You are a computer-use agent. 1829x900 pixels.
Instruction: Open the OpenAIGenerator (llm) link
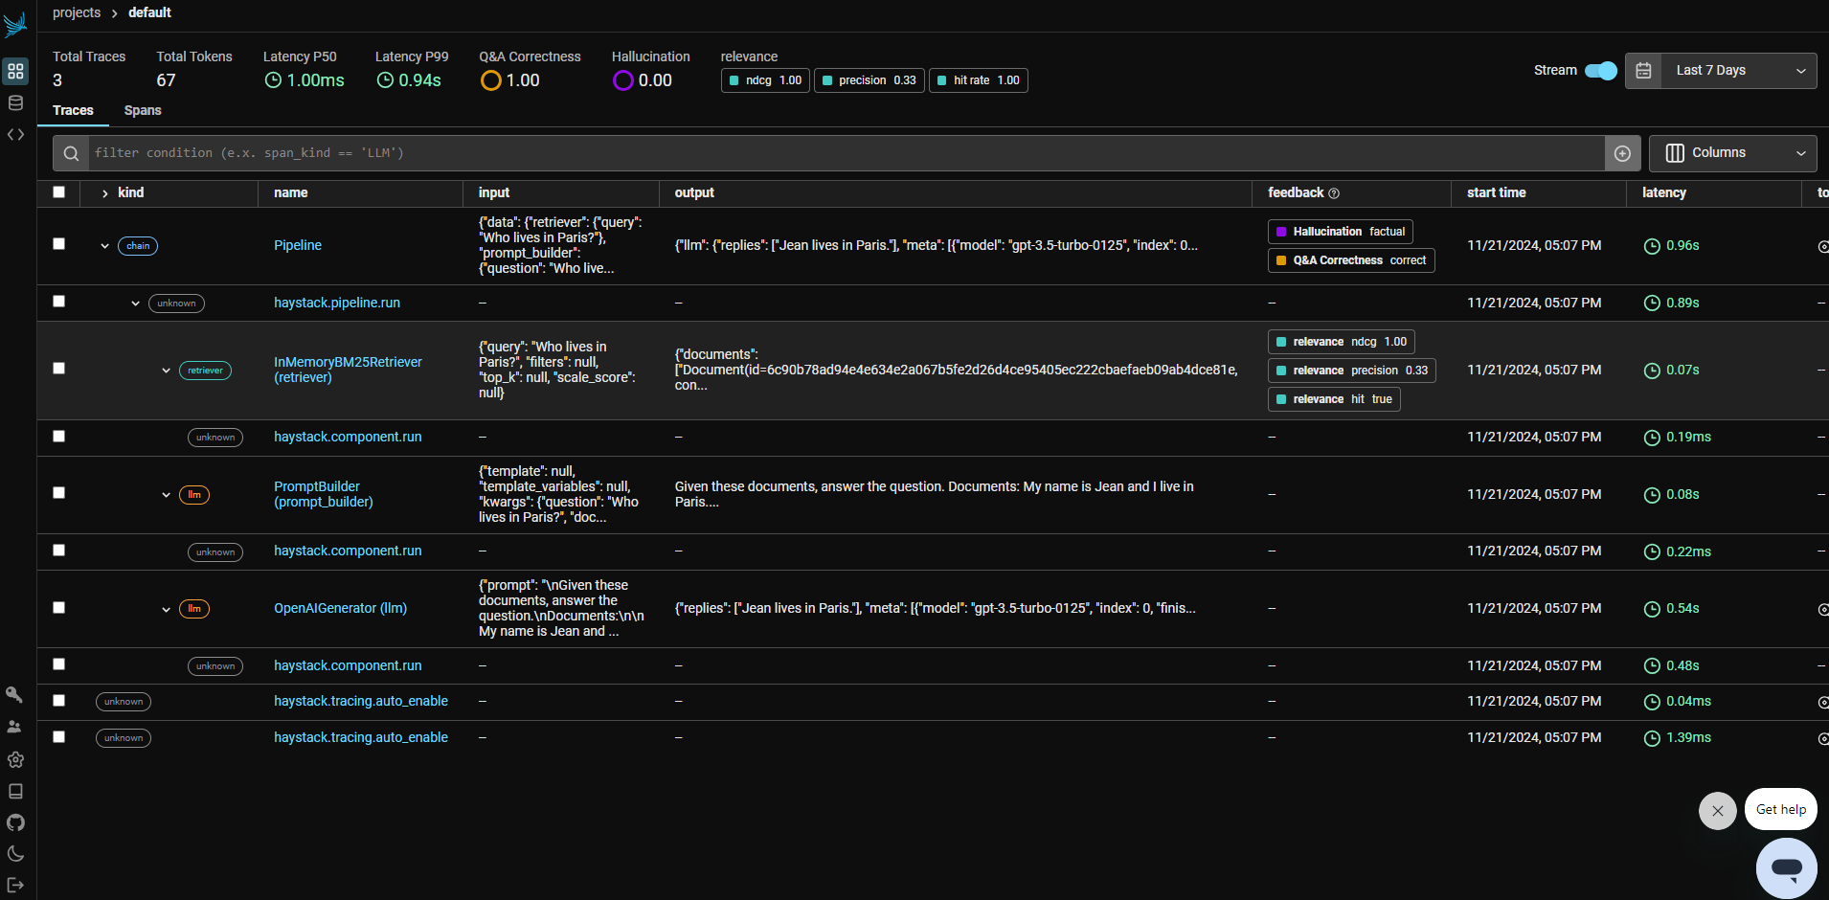click(340, 609)
